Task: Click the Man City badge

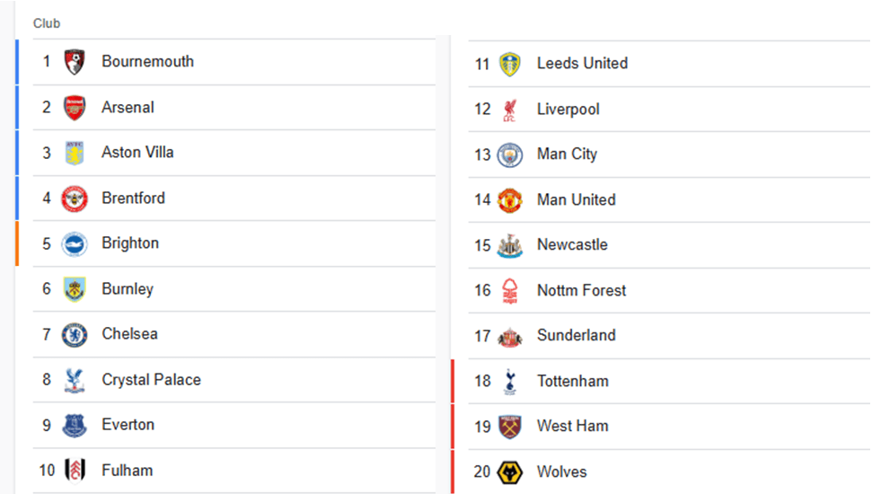Action: 510,154
